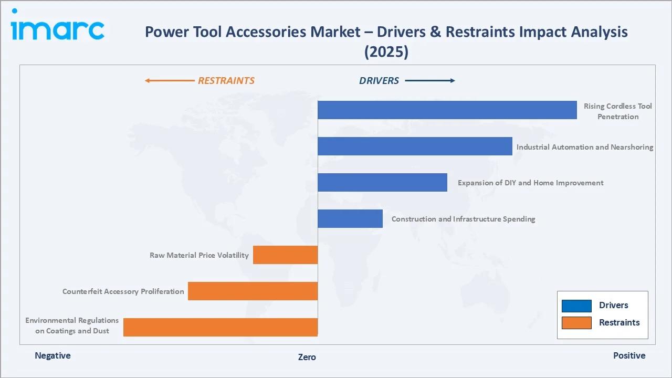This screenshot has height=378, width=672.
Task: Select 'Industrial Automation and Nearshoring' label
Action: tap(585, 147)
